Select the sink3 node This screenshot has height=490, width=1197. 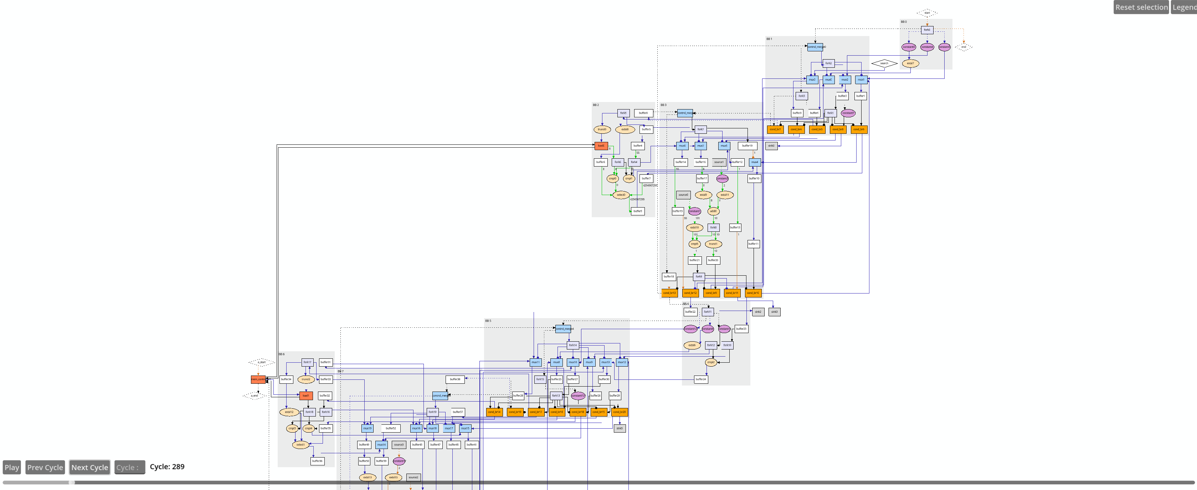click(774, 312)
